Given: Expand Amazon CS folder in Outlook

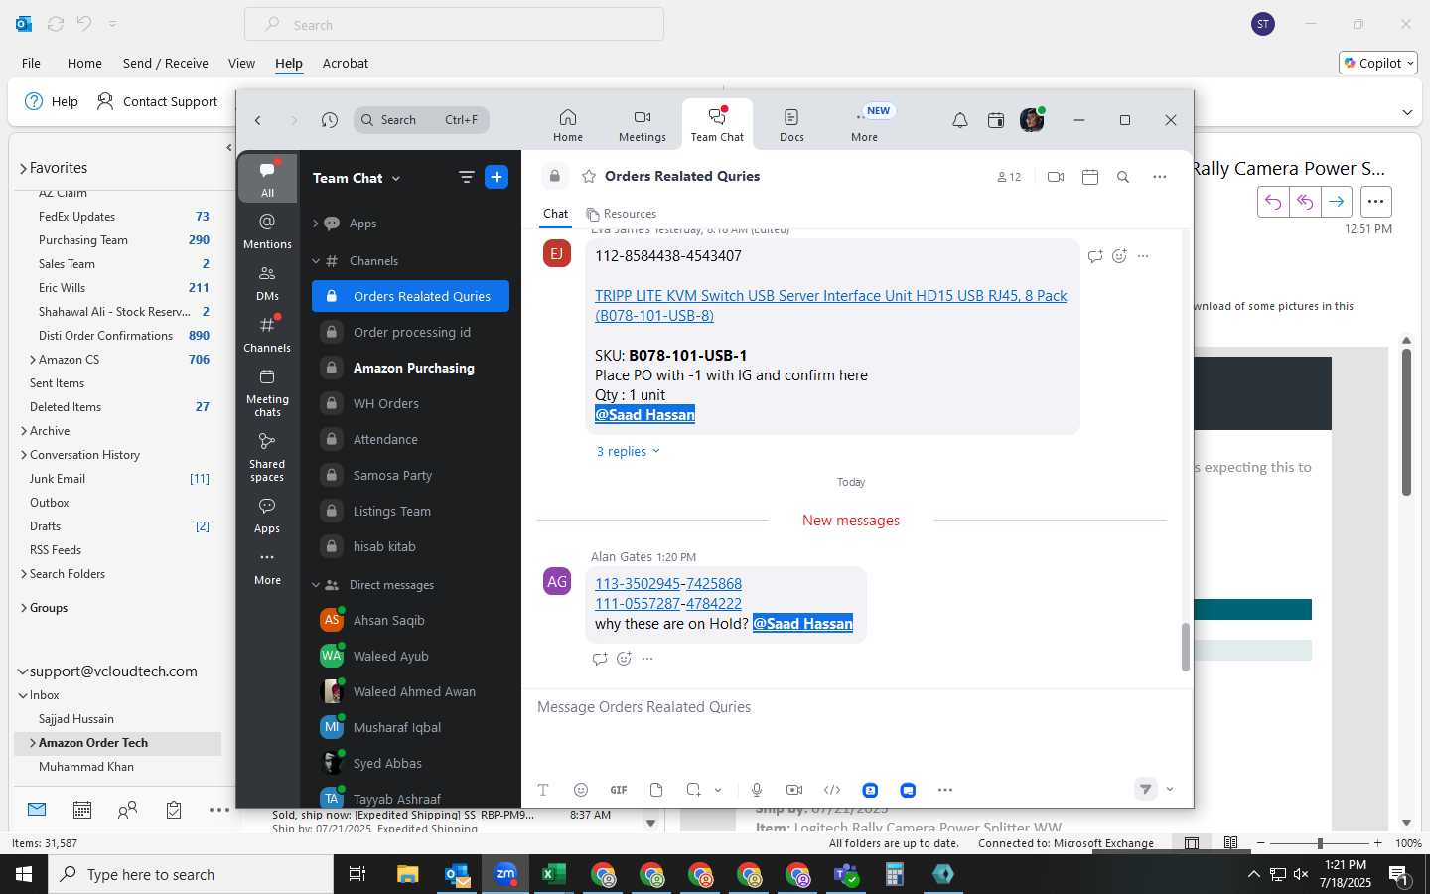Looking at the screenshot, I should click(x=32, y=360).
